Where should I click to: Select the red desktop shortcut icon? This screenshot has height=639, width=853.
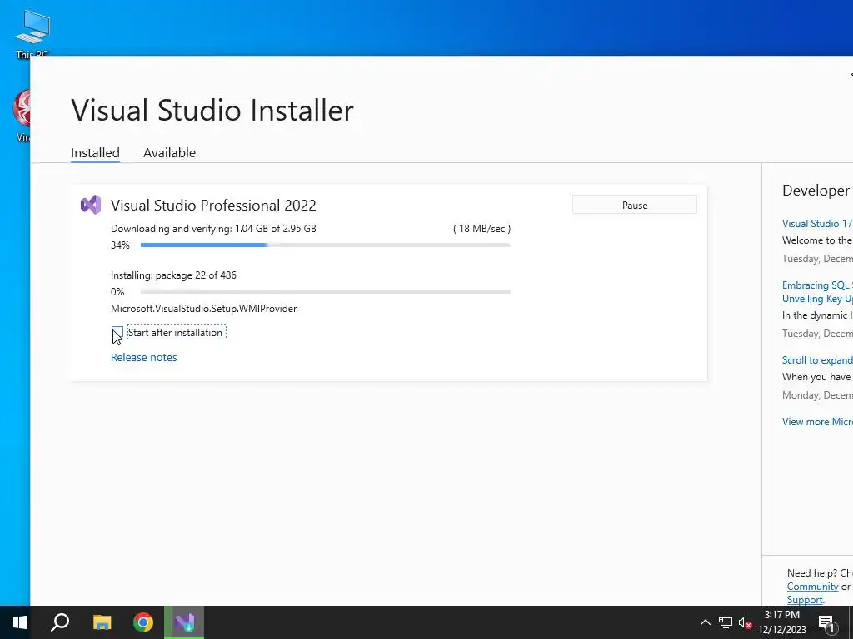(x=22, y=115)
